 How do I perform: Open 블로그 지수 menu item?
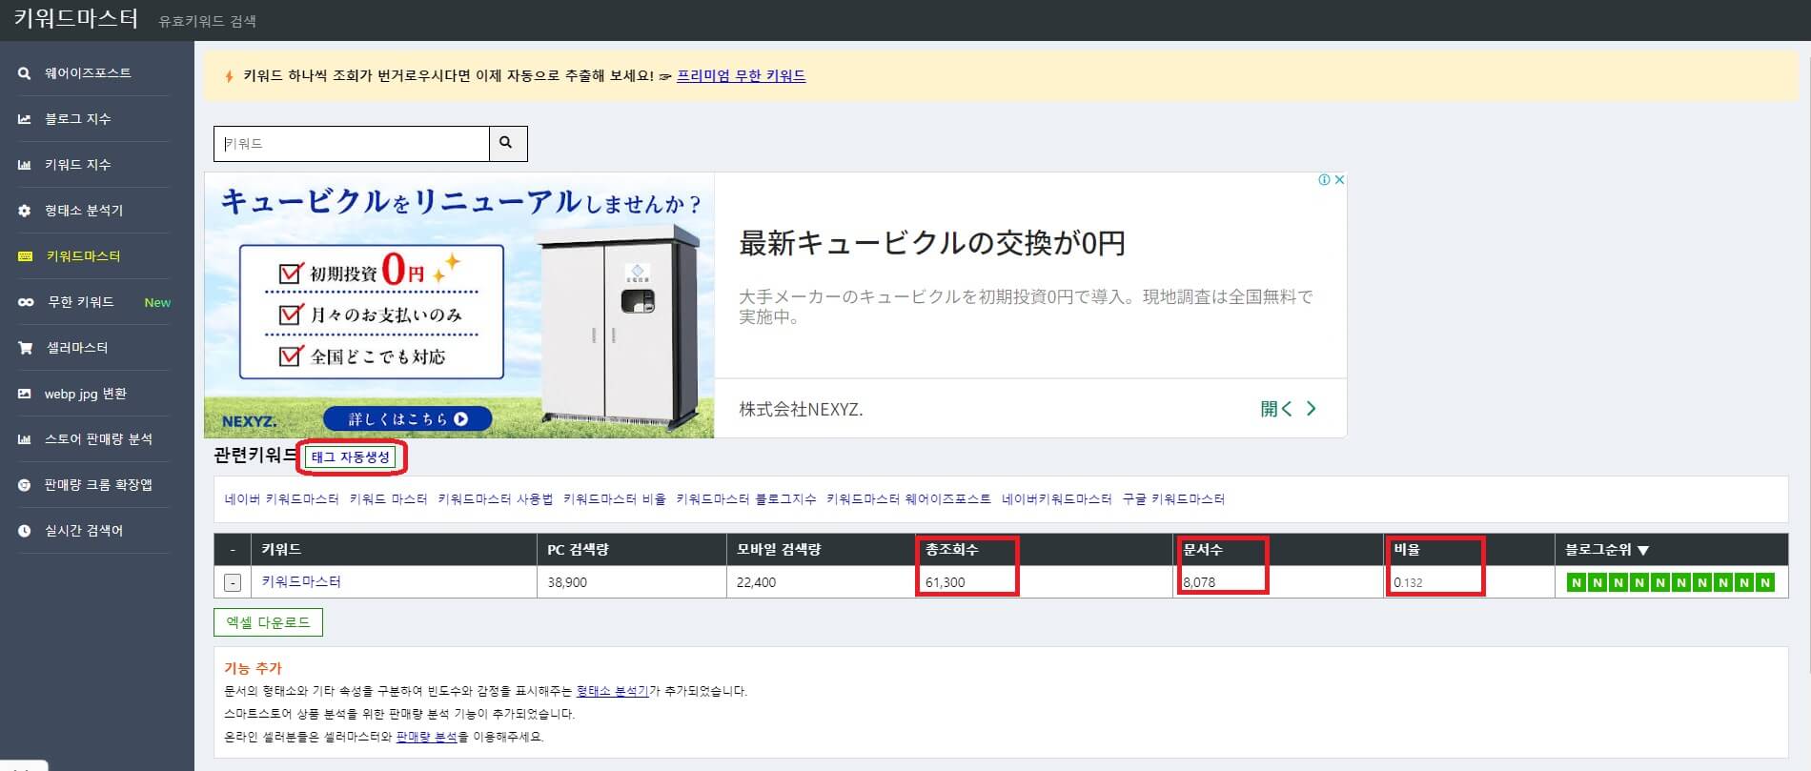(x=77, y=119)
